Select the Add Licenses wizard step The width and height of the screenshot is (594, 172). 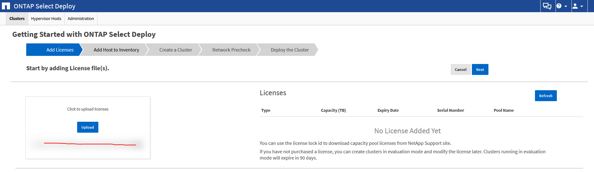click(60, 50)
